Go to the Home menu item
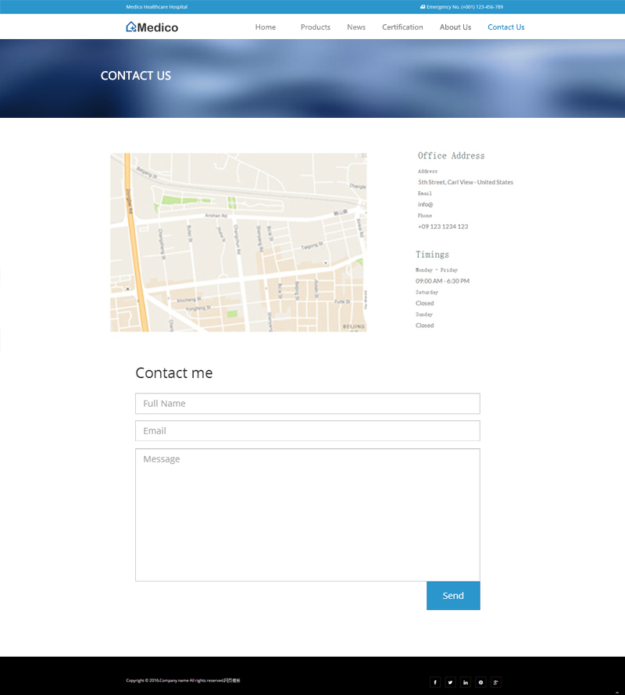Image resolution: width=625 pixels, height=695 pixels. (265, 27)
